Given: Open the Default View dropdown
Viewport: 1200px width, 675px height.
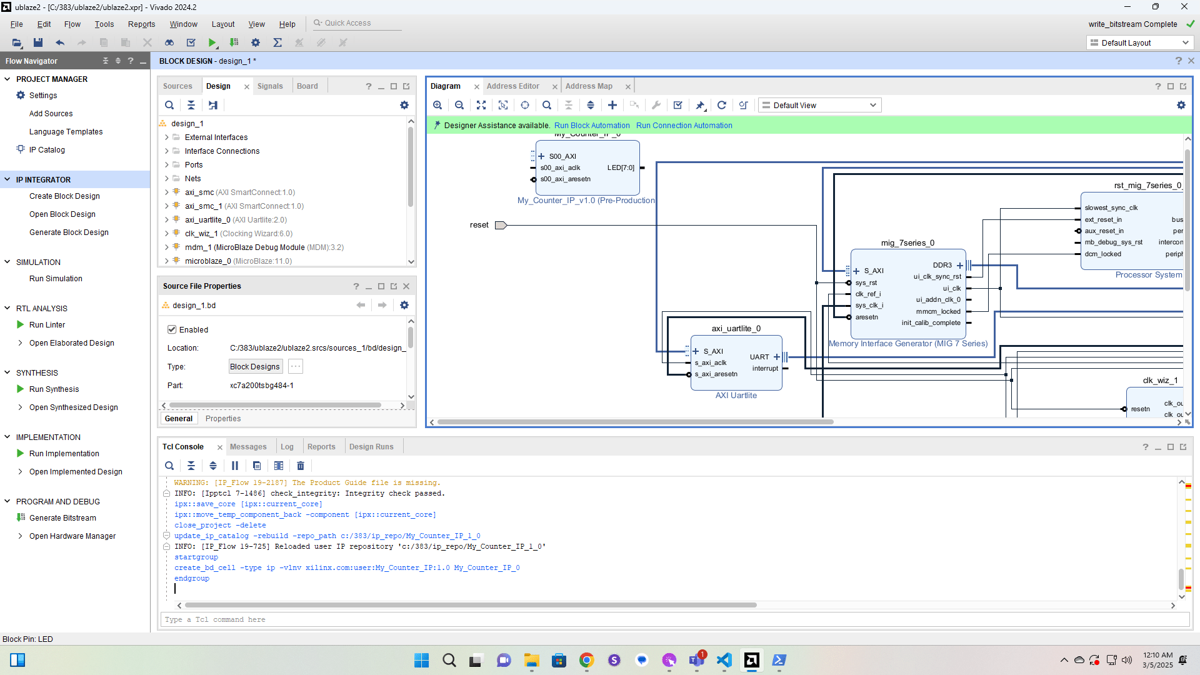Looking at the screenshot, I should [x=819, y=105].
